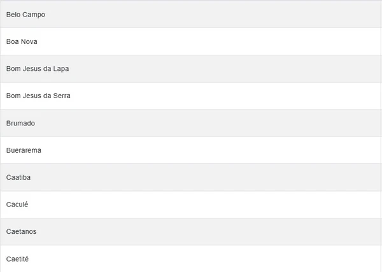Click the 'Bom Jesus da Lapa' text
The width and height of the screenshot is (382, 272).
38,69
